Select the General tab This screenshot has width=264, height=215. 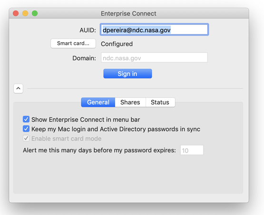point(98,103)
